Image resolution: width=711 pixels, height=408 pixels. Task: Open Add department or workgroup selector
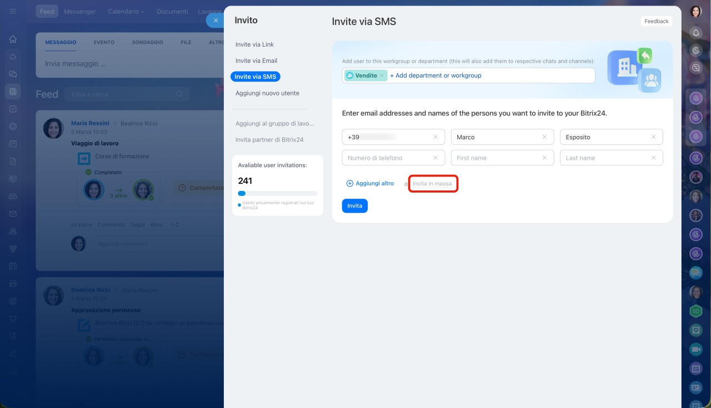[435, 75]
